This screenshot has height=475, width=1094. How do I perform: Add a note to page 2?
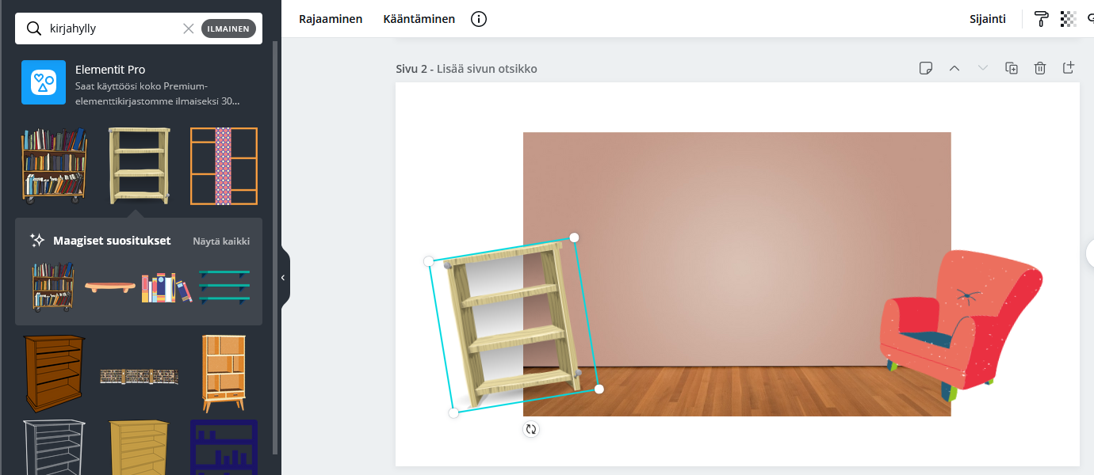tap(925, 68)
